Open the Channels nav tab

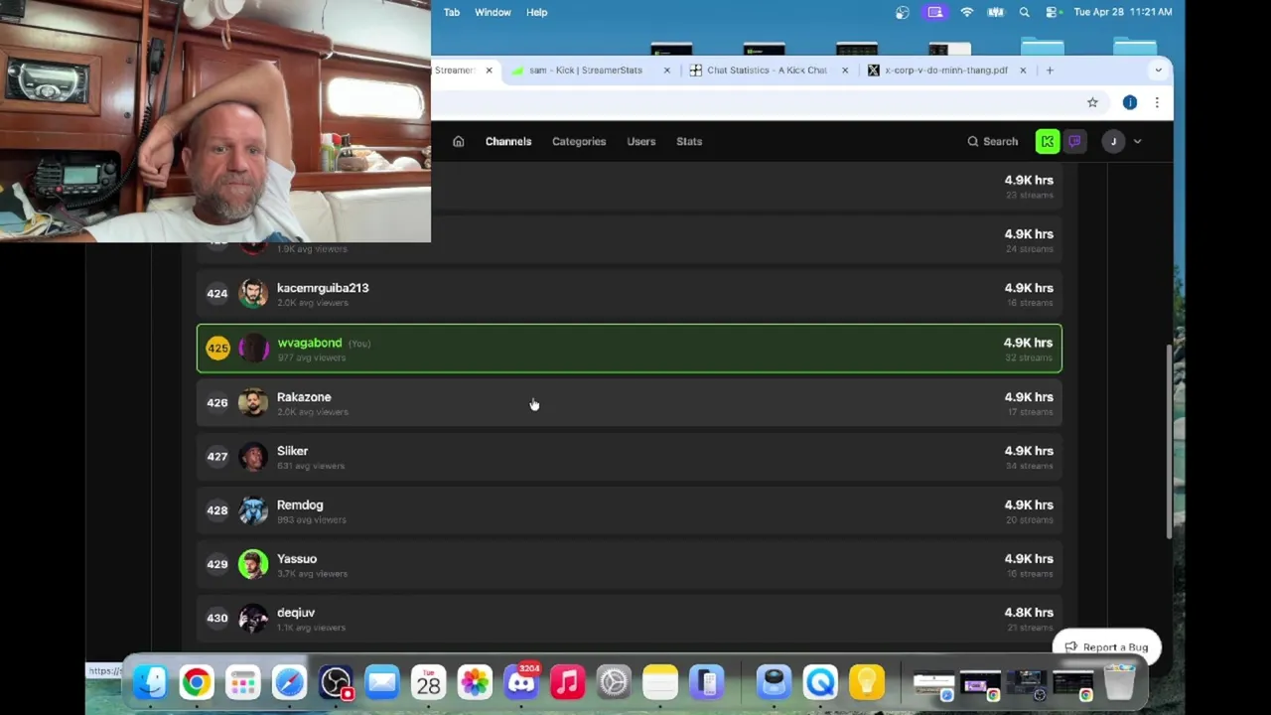(508, 141)
